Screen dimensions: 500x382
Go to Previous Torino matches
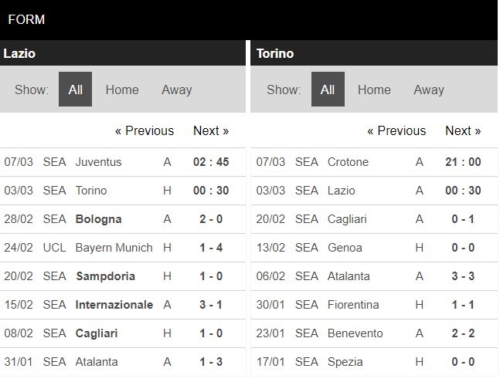[x=396, y=130]
